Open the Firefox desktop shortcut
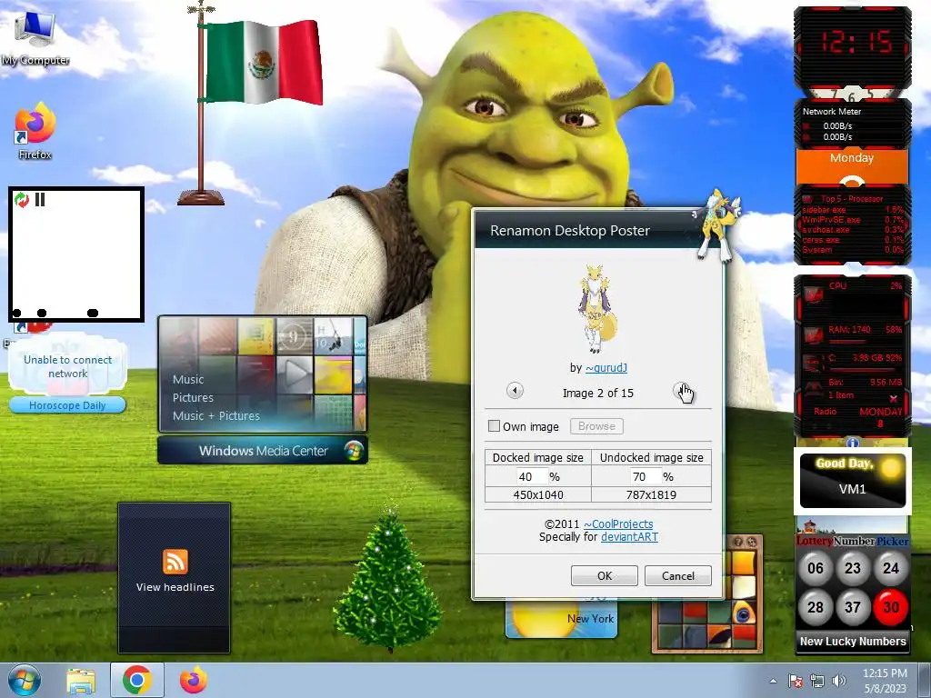This screenshot has width=931, height=698. pyautogui.click(x=35, y=131)
